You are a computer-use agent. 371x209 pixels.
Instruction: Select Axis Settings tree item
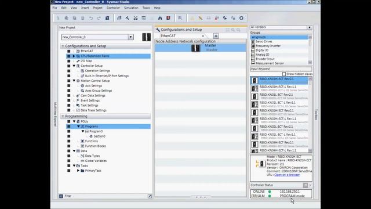click(93, 86)
